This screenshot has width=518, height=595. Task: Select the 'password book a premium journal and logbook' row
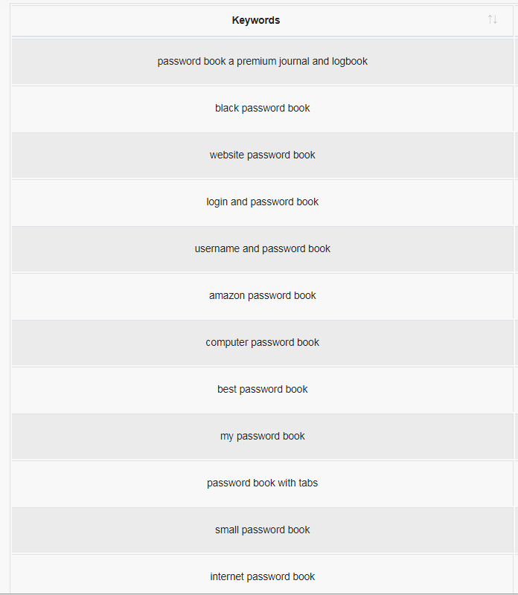click(262, 62)
